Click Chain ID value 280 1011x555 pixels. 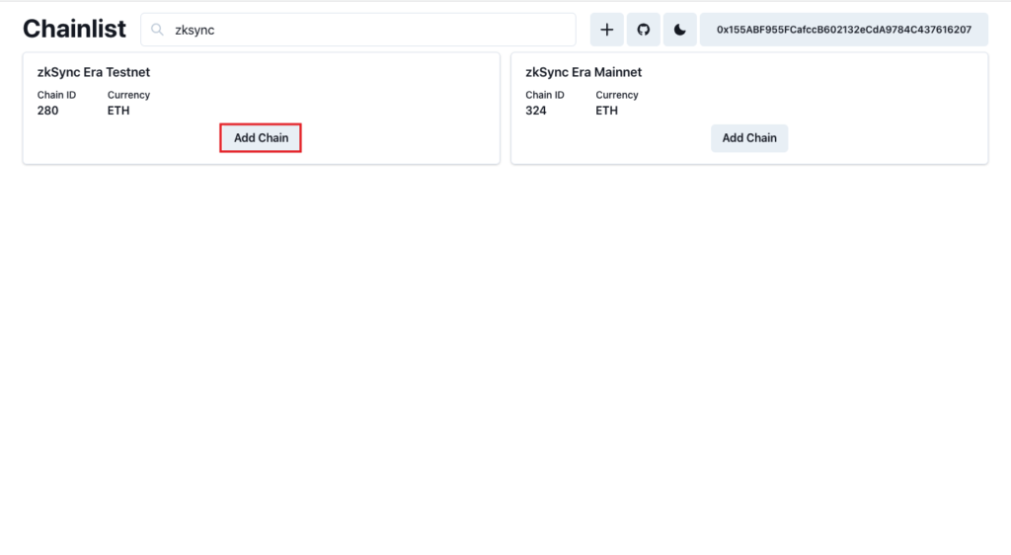pyautogui.click(x=47, y=111)
